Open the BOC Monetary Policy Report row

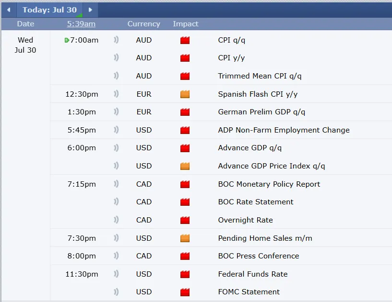[269, 184]
